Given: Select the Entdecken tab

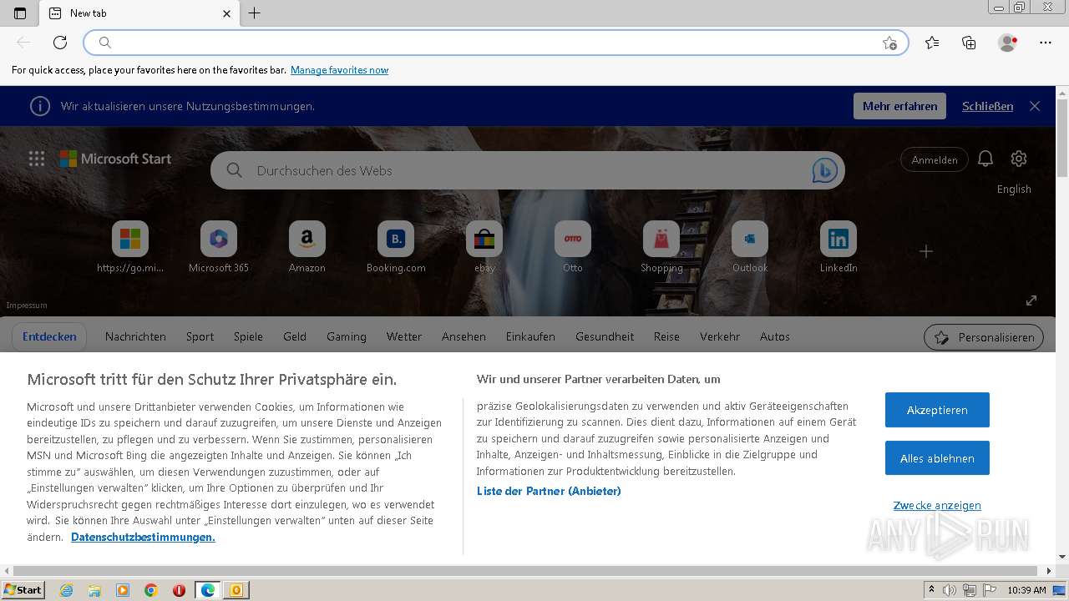Looking at the screenshot, I should 49,336.
